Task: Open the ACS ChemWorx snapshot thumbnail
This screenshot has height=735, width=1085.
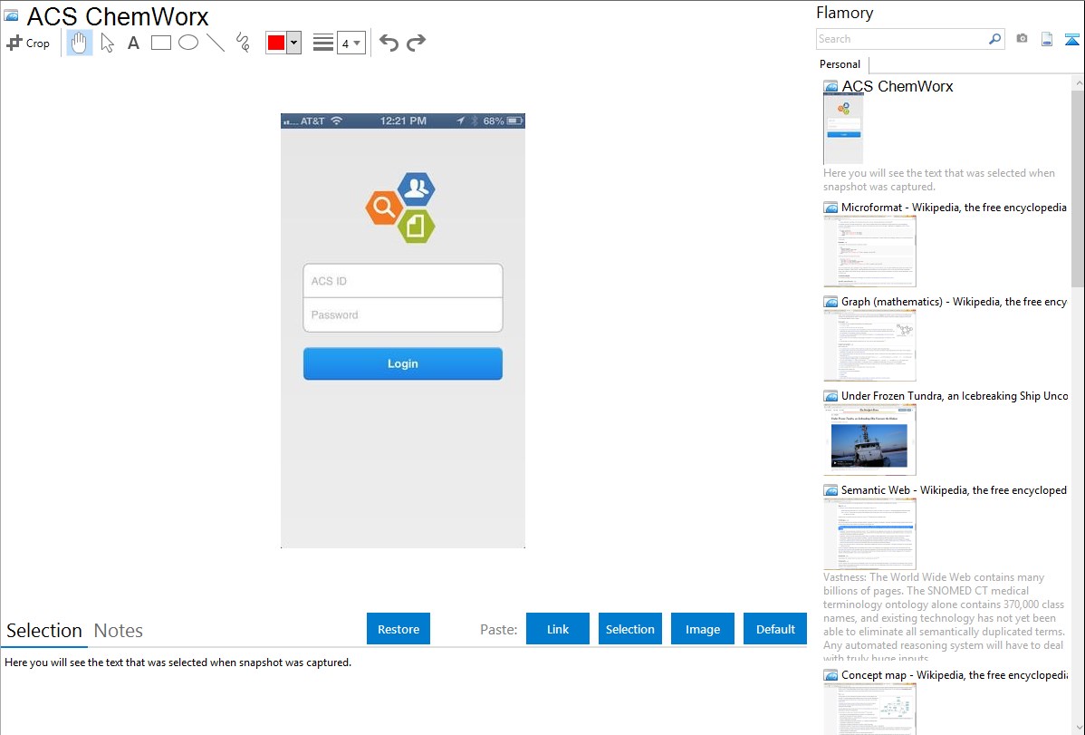Action: pyautogui.click(x=843, y=129)
